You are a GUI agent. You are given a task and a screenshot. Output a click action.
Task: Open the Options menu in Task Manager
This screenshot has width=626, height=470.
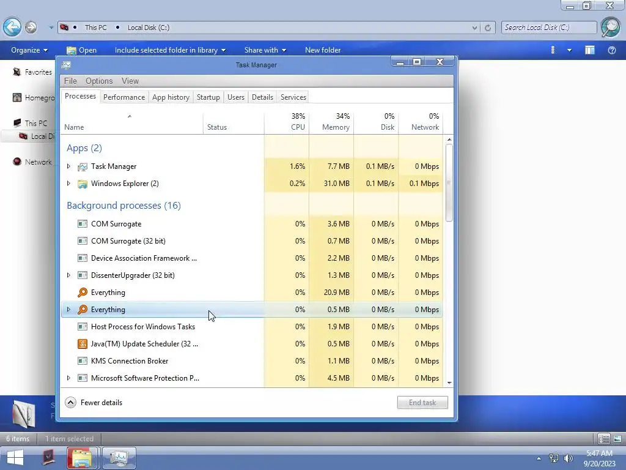coord(99,81)
